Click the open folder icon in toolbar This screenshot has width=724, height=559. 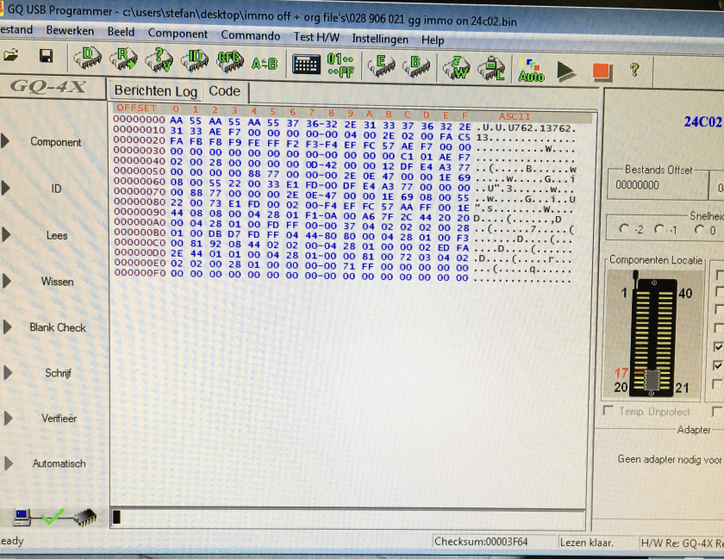(x=11, y=57)
